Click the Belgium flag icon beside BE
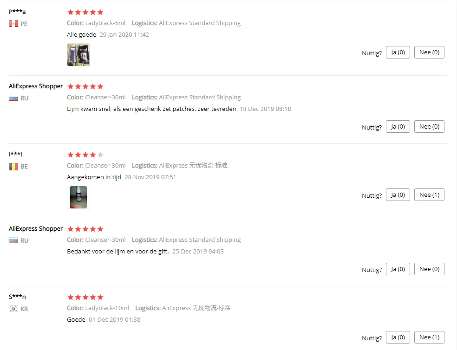Screen dimensions: 457x350 [13, 167]
